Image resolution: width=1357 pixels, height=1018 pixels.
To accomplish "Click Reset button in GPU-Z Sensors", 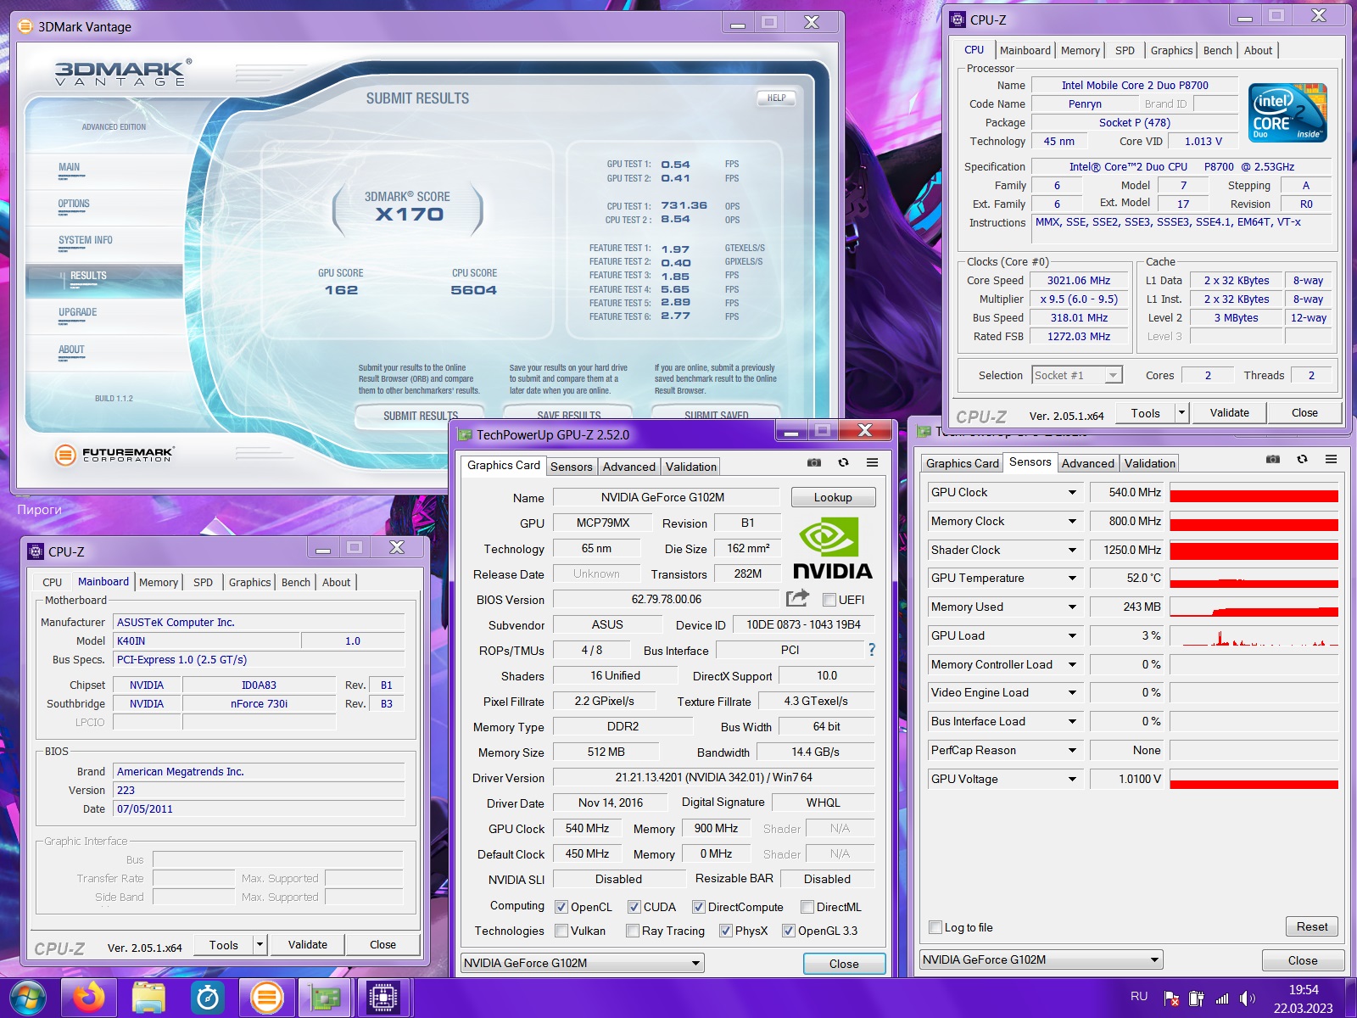I will (1312, 926).
